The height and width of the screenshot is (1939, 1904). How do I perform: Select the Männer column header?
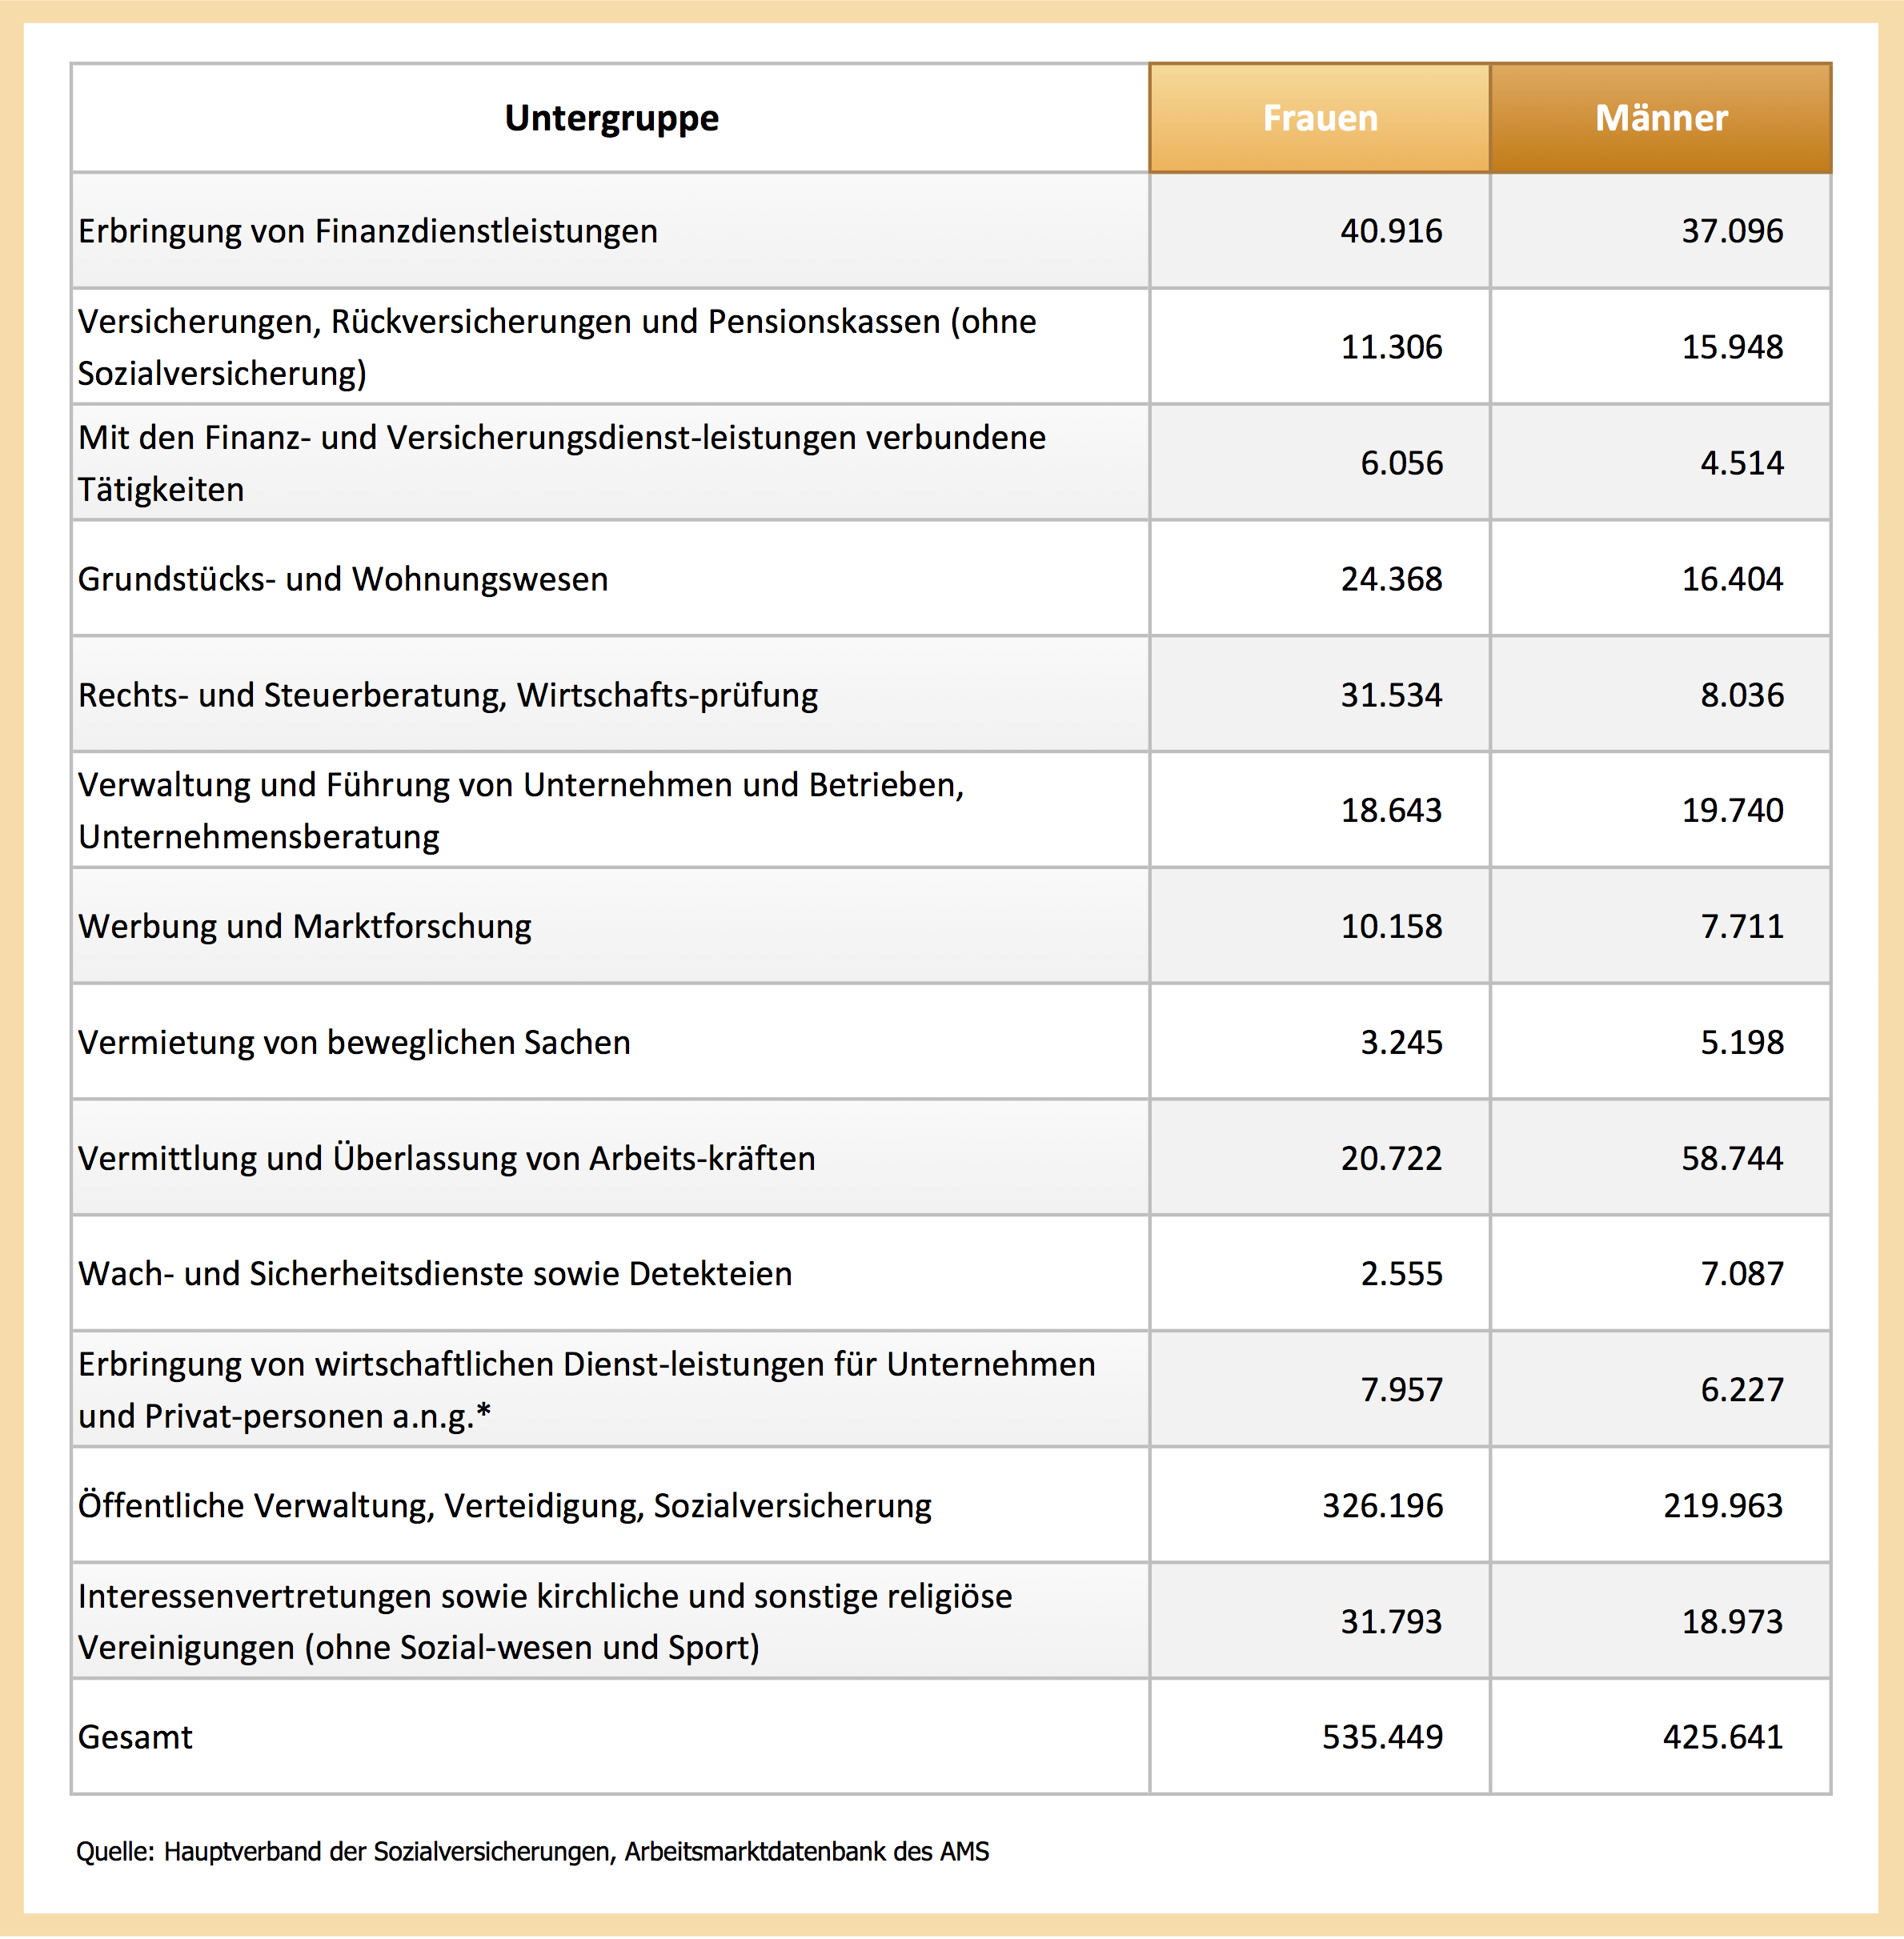click(x=1660, y=118)
